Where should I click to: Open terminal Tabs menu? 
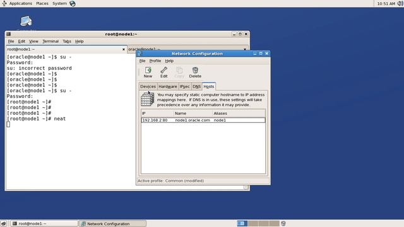67,41
